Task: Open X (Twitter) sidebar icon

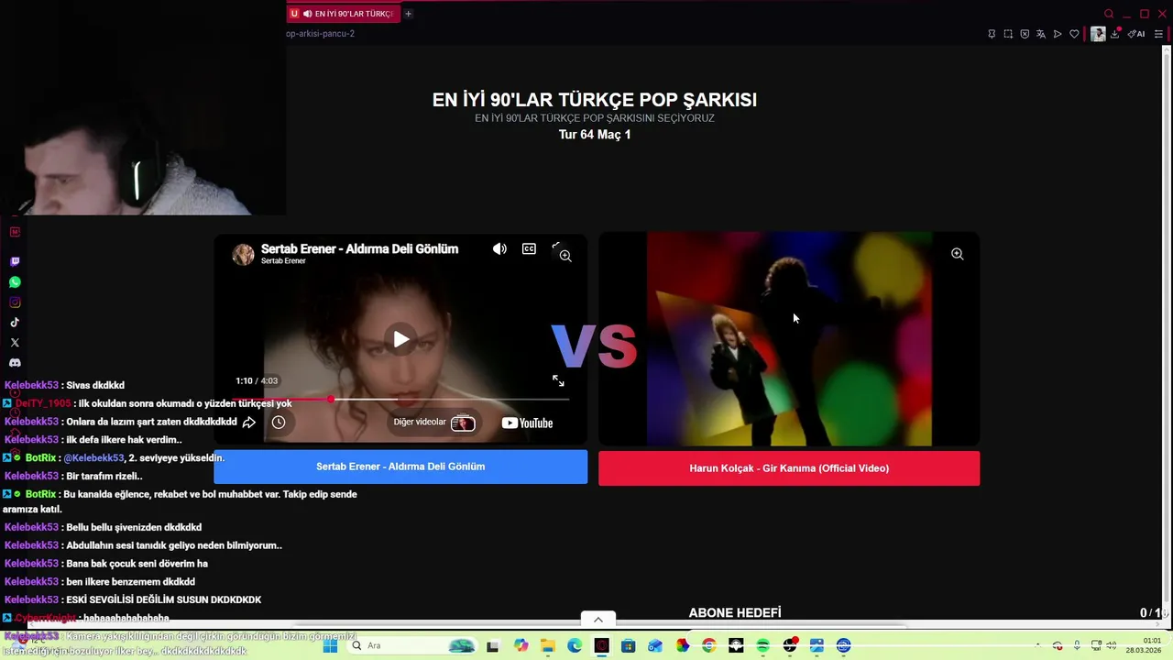Action: [15, 343]
